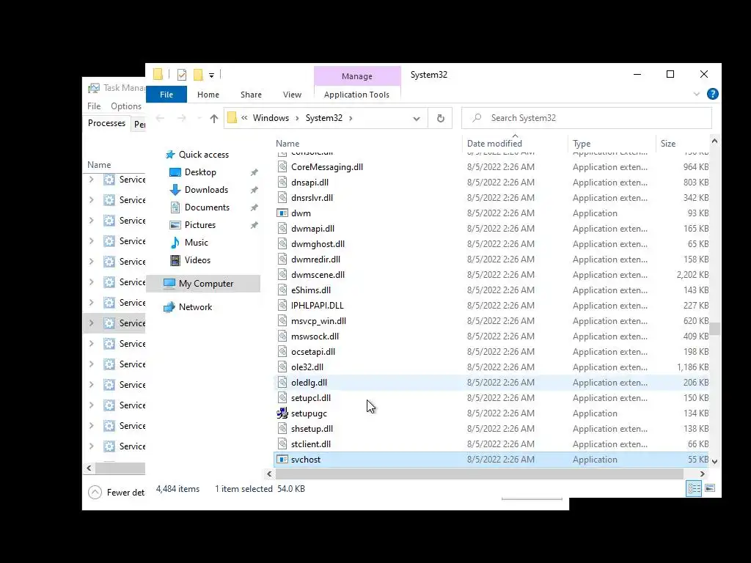Select the file named dwmscene.dll
The width and height of the screenshot is (751, 563).
click(318, 275)
